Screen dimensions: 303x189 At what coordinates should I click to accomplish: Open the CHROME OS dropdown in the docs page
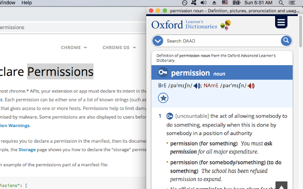[x=119, y=47]
